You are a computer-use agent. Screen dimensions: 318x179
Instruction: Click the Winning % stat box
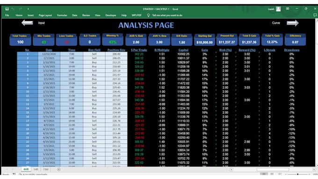pyautogui.click(x=113, y=40)
